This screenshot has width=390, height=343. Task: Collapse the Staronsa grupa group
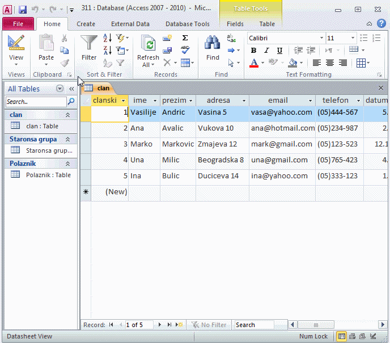click(68, 139)
